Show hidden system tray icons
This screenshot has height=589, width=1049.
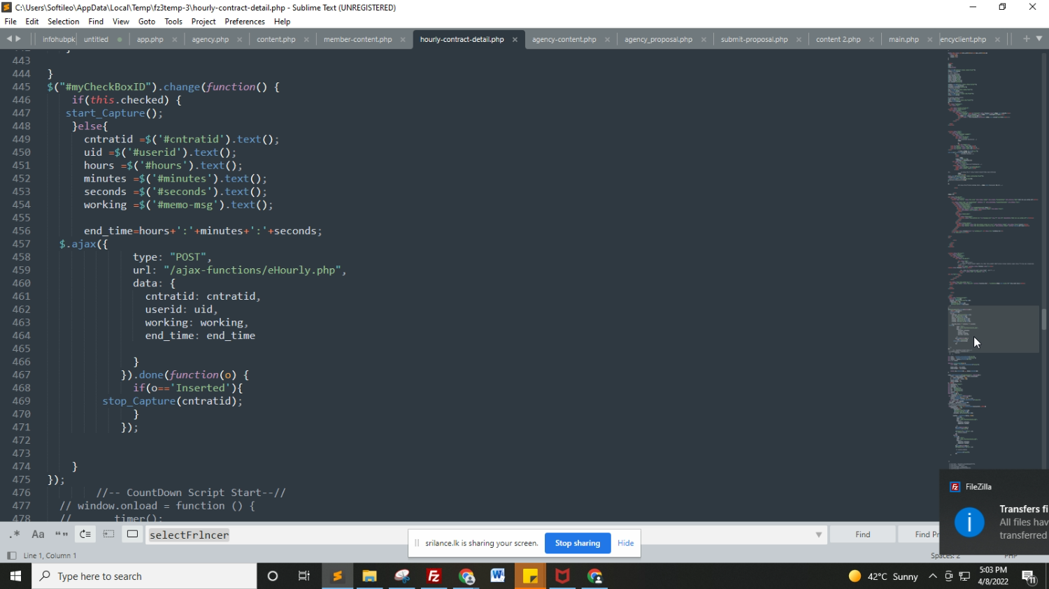tap(932, 576)
